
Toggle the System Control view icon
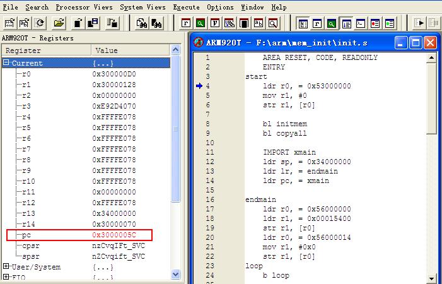pos(303,24)
